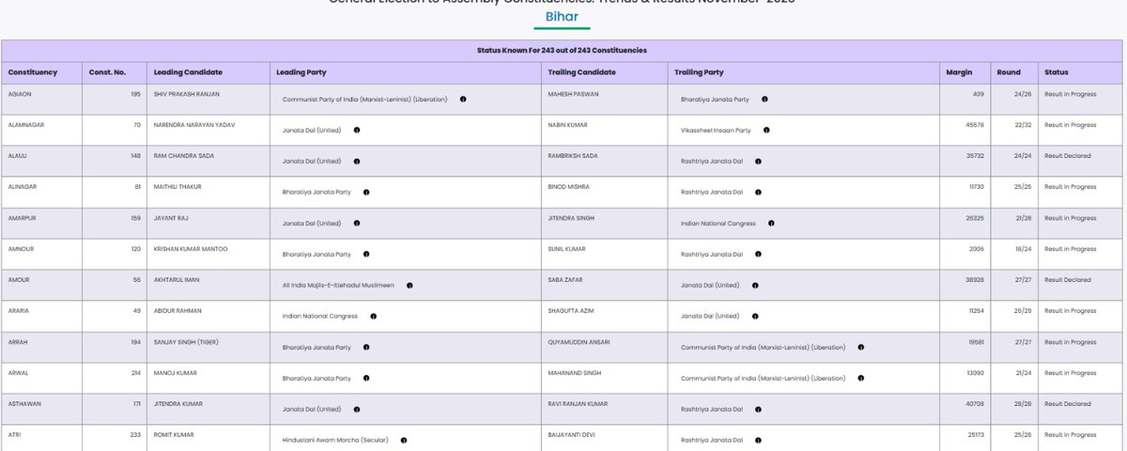The width and height of the screenshot is (1127, 451).
Task: Show info for Bharatiya Janata Party leading in ALINAGAR
Action: tap(366, 192)
